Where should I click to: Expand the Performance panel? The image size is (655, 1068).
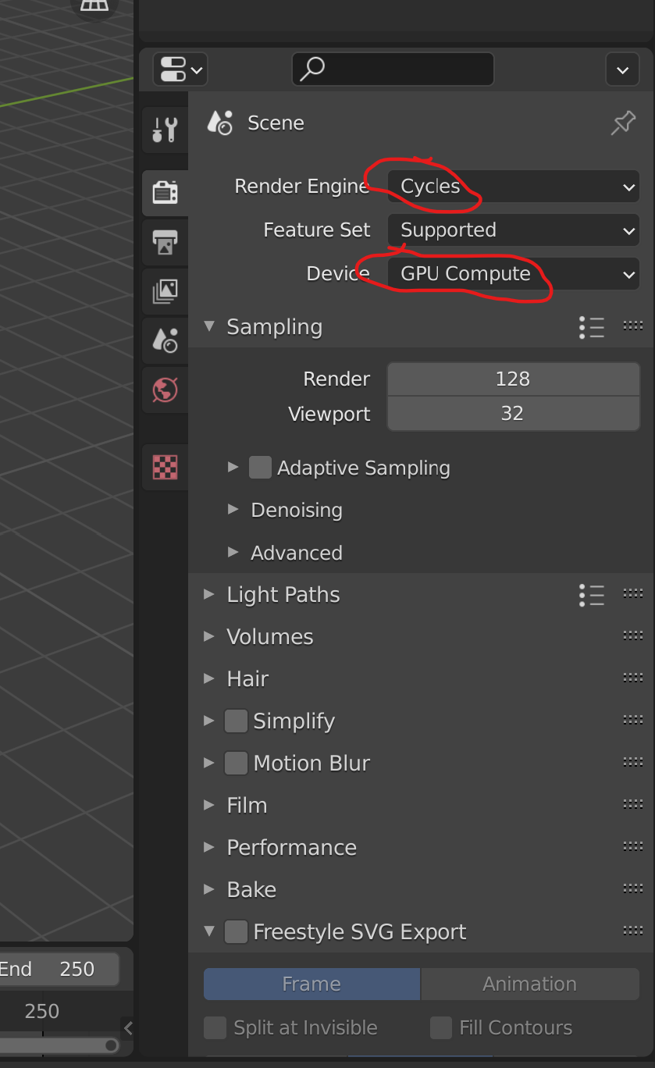pos(208,847)
